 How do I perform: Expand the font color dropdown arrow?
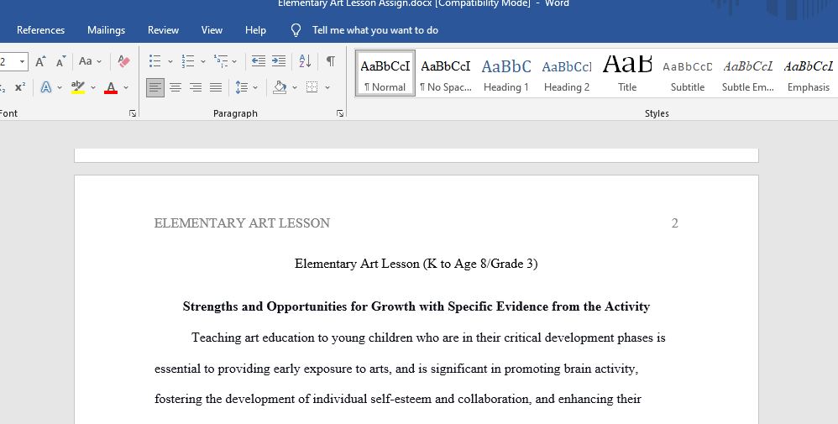coord(126,87)
